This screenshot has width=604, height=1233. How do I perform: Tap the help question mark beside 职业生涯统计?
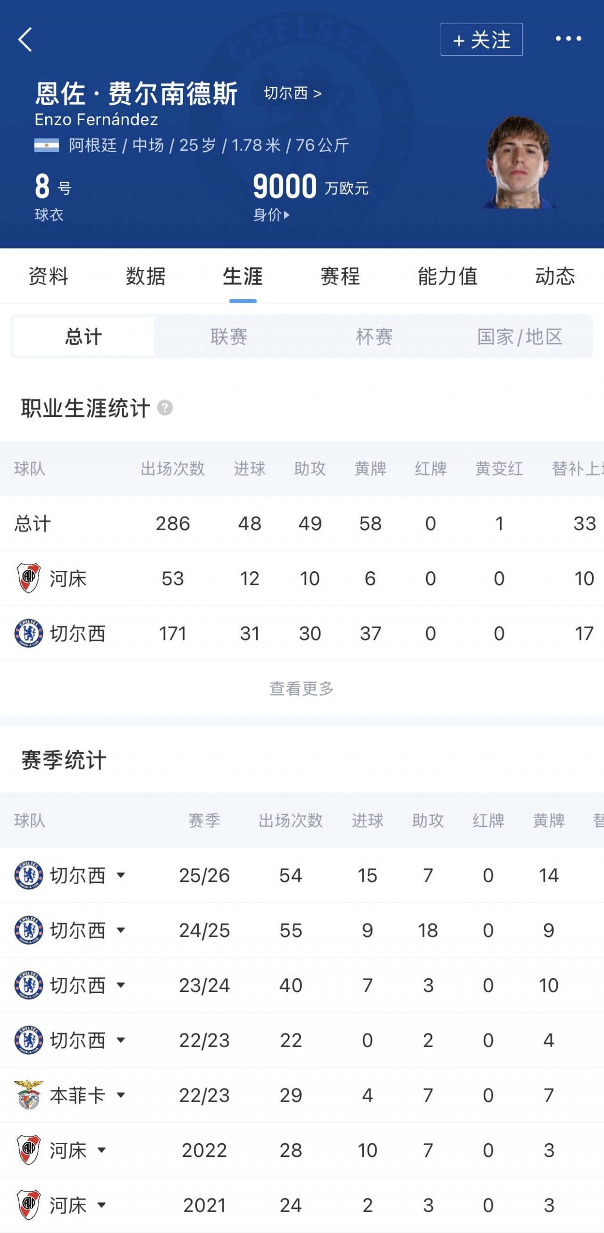(x=165, y=408)
